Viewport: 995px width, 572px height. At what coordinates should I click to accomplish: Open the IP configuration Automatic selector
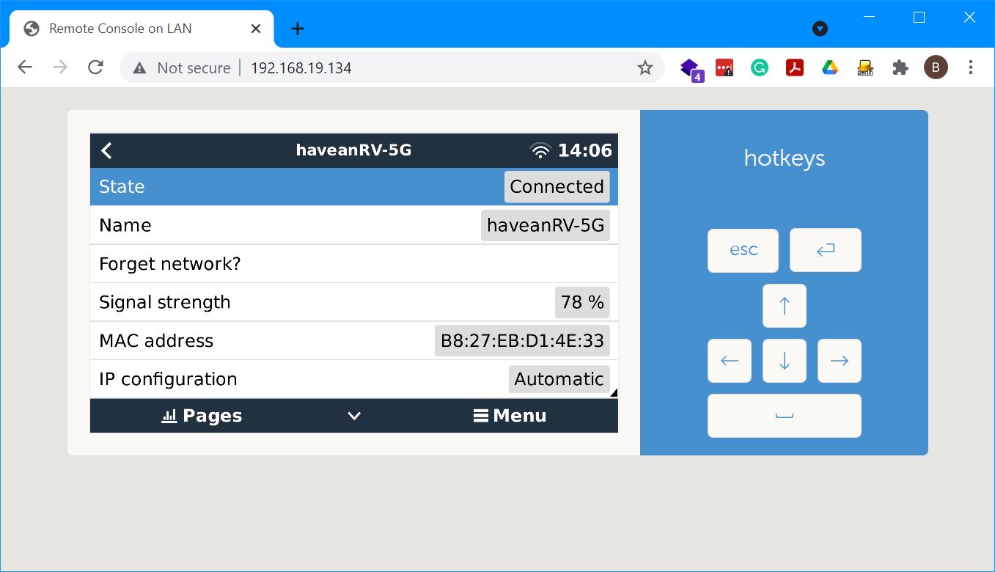click(x=559, y=379)
